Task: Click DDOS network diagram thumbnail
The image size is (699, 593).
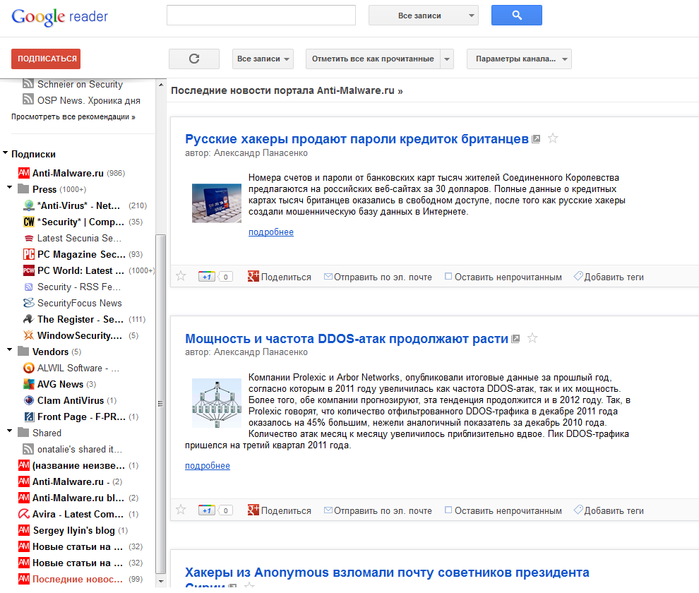Action: tap(217, 403)
